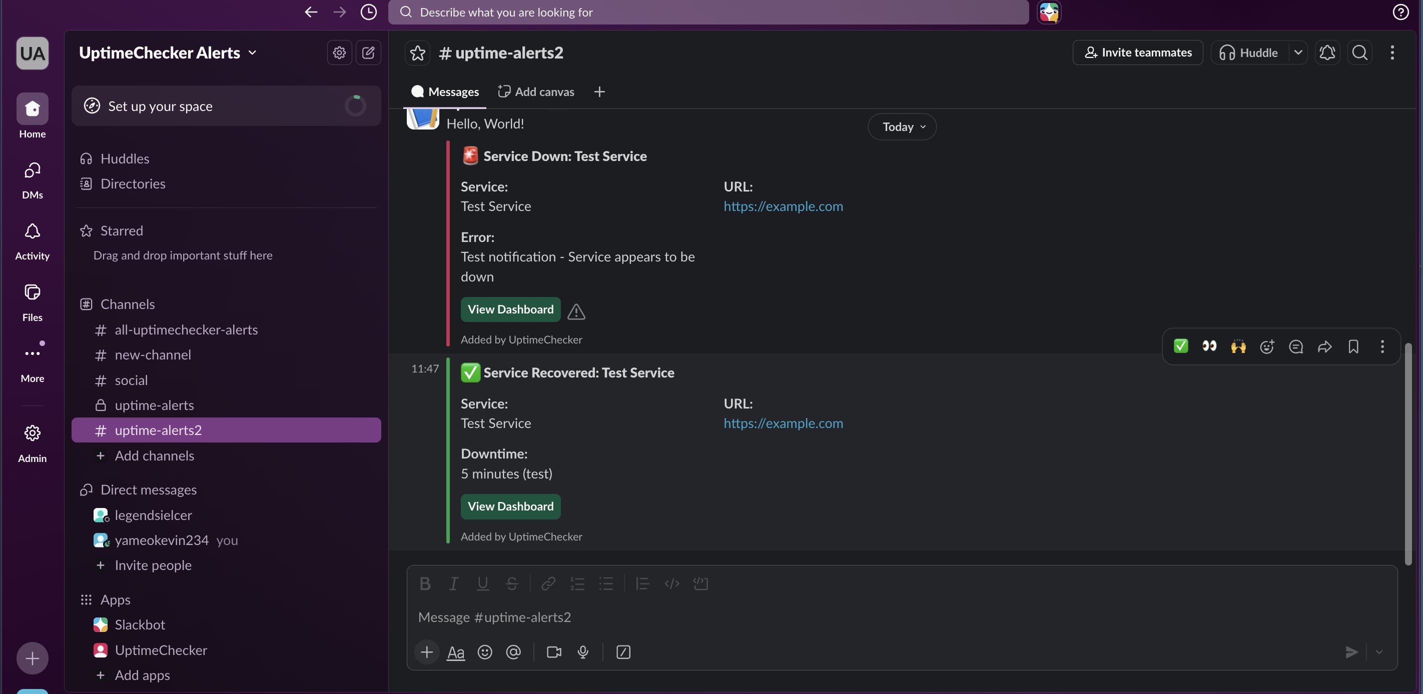
Task: Open add reaction emoji picker
Action: (1267, 346)
